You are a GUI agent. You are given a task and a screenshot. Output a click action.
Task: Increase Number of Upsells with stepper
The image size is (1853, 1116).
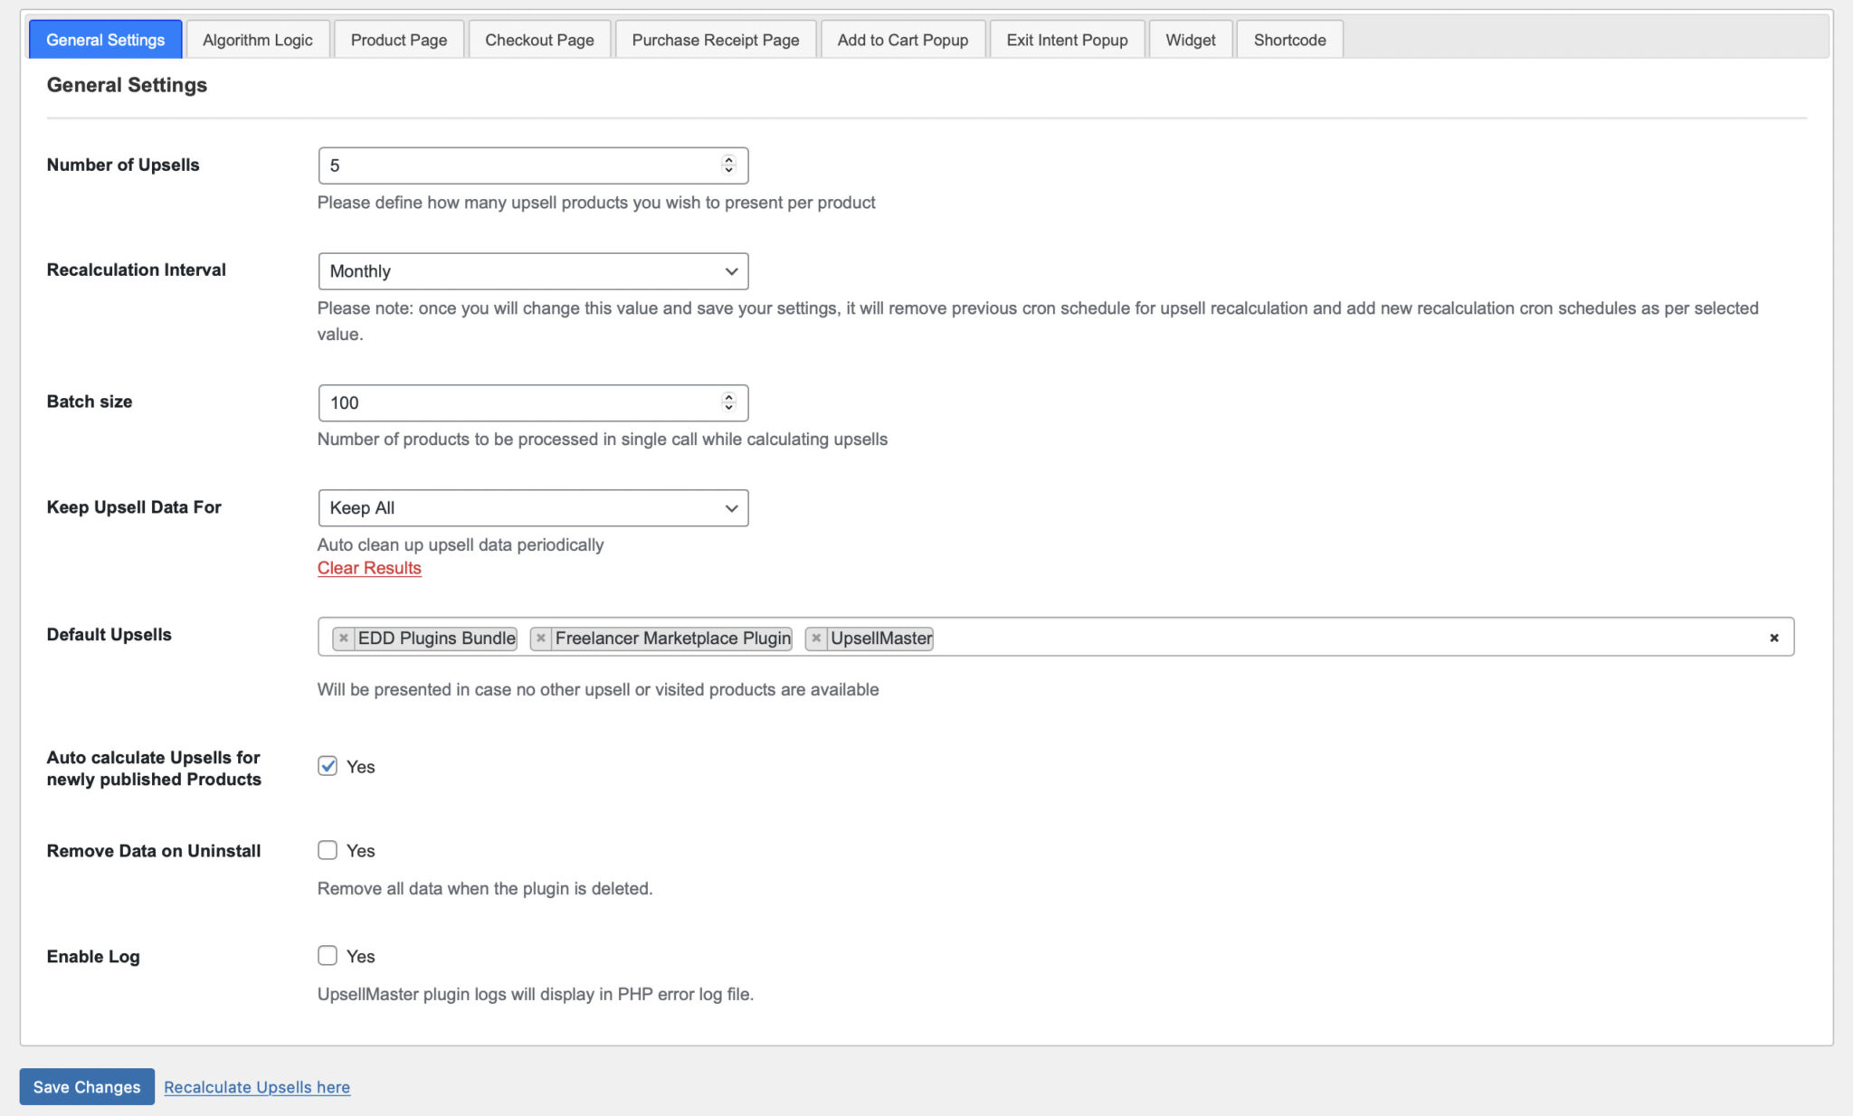[728, 160]
